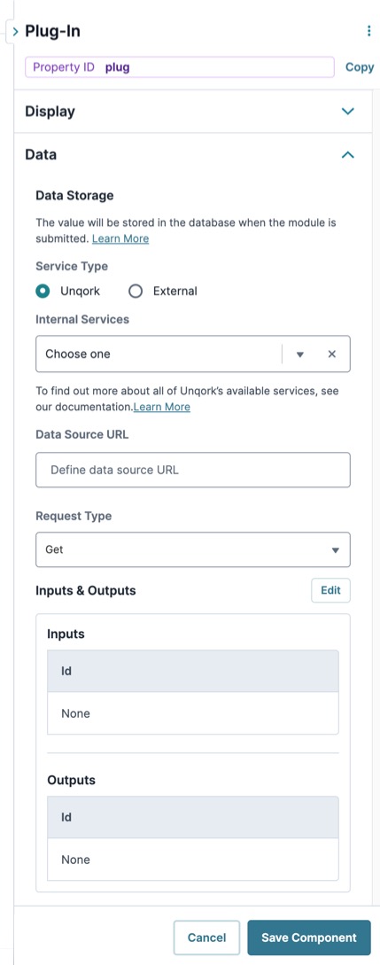380x965 pixels.
Task: Click Cancel button
Action: pyautogui.click(x=206, y=938)
